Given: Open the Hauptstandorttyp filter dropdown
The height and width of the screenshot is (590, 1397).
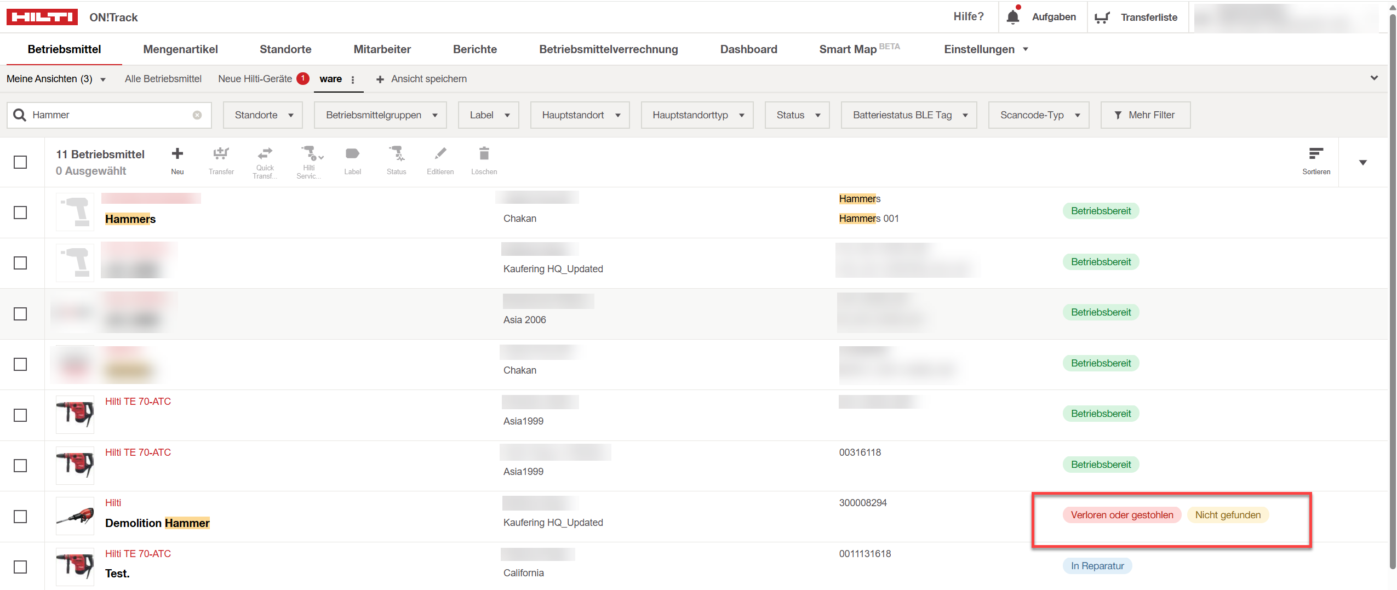Looking at the screenshot, I should 697,115.
